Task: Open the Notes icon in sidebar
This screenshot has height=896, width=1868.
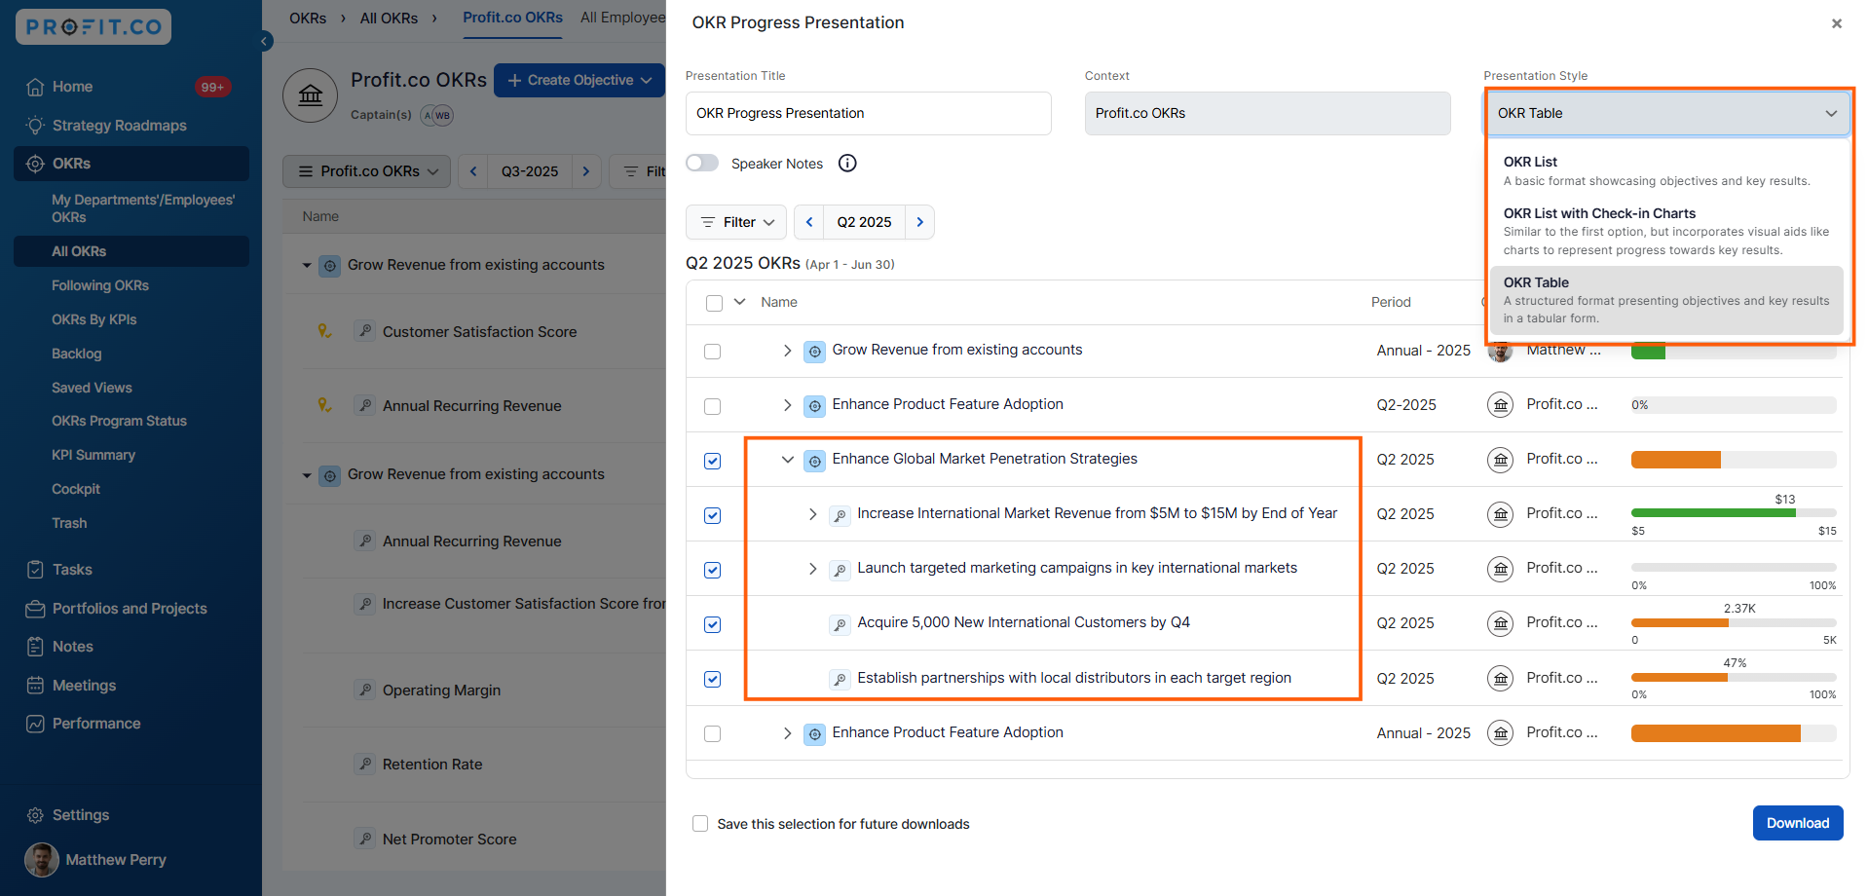Action: [x=35, y=647]
